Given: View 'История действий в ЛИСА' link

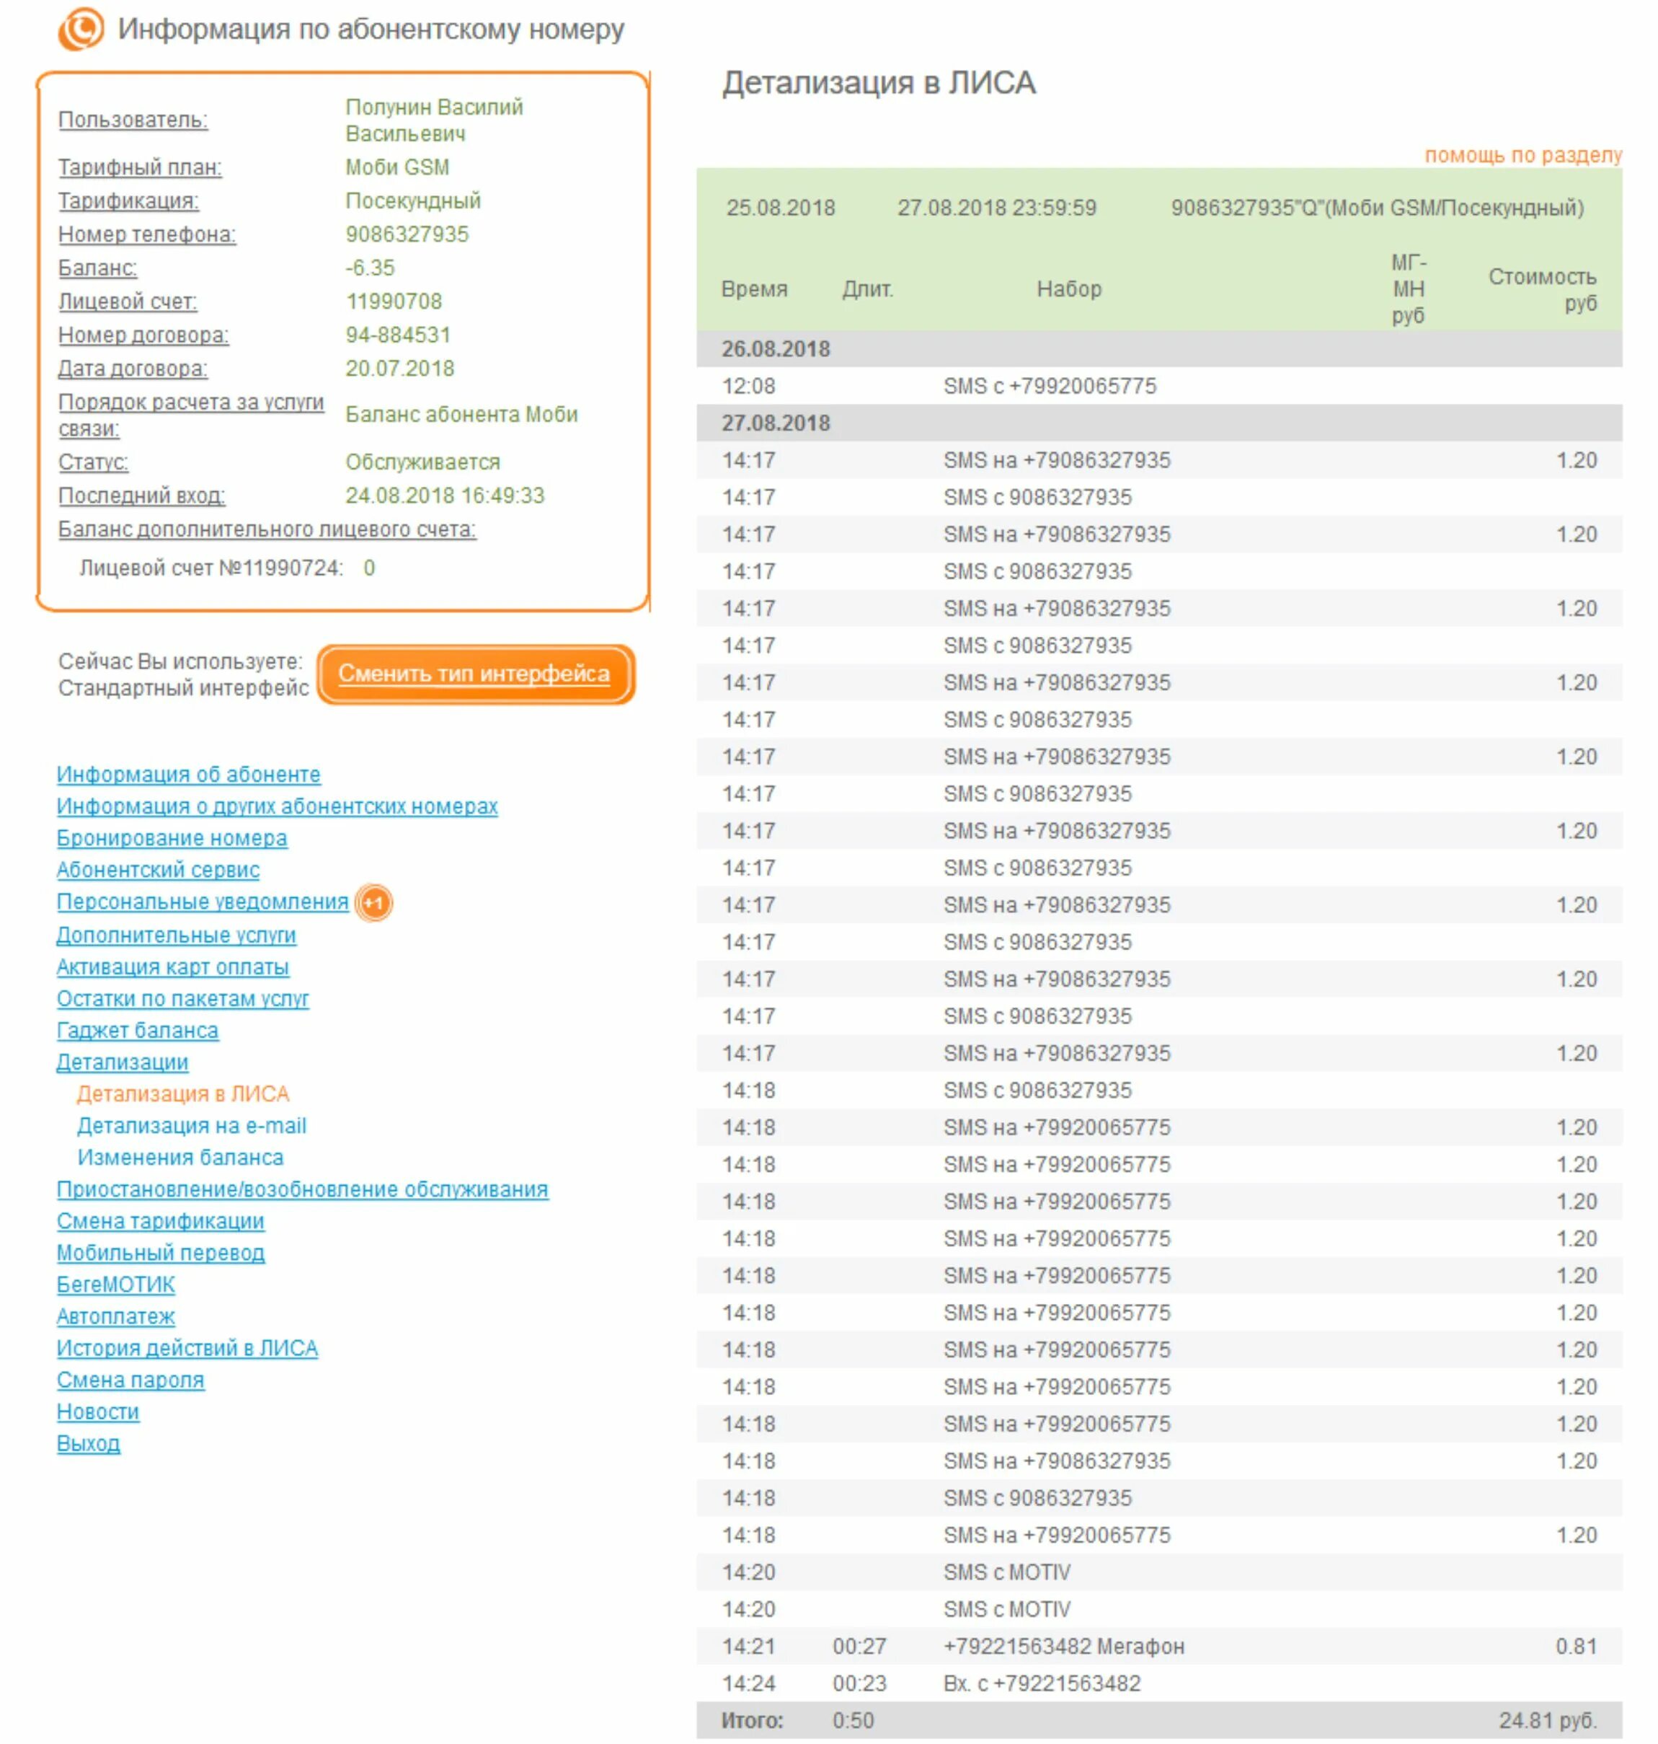Looking at the screenshot, I should [187, 1349].
